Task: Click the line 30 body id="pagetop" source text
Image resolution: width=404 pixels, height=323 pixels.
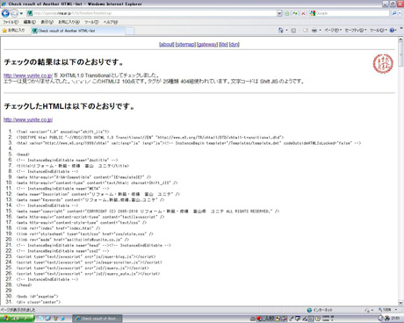Action: pyautogui.click(x=38, y=297)
